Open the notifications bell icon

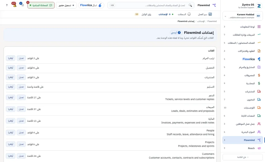pos(15,5)
